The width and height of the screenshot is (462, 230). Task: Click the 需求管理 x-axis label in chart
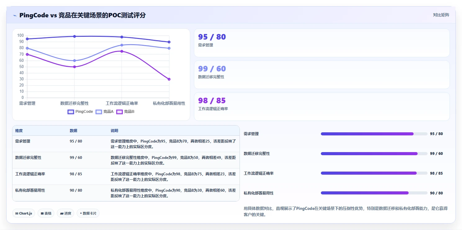(27, 103)
